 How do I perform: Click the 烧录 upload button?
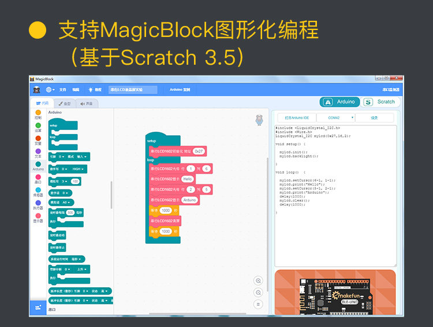[x=375, y=118]
